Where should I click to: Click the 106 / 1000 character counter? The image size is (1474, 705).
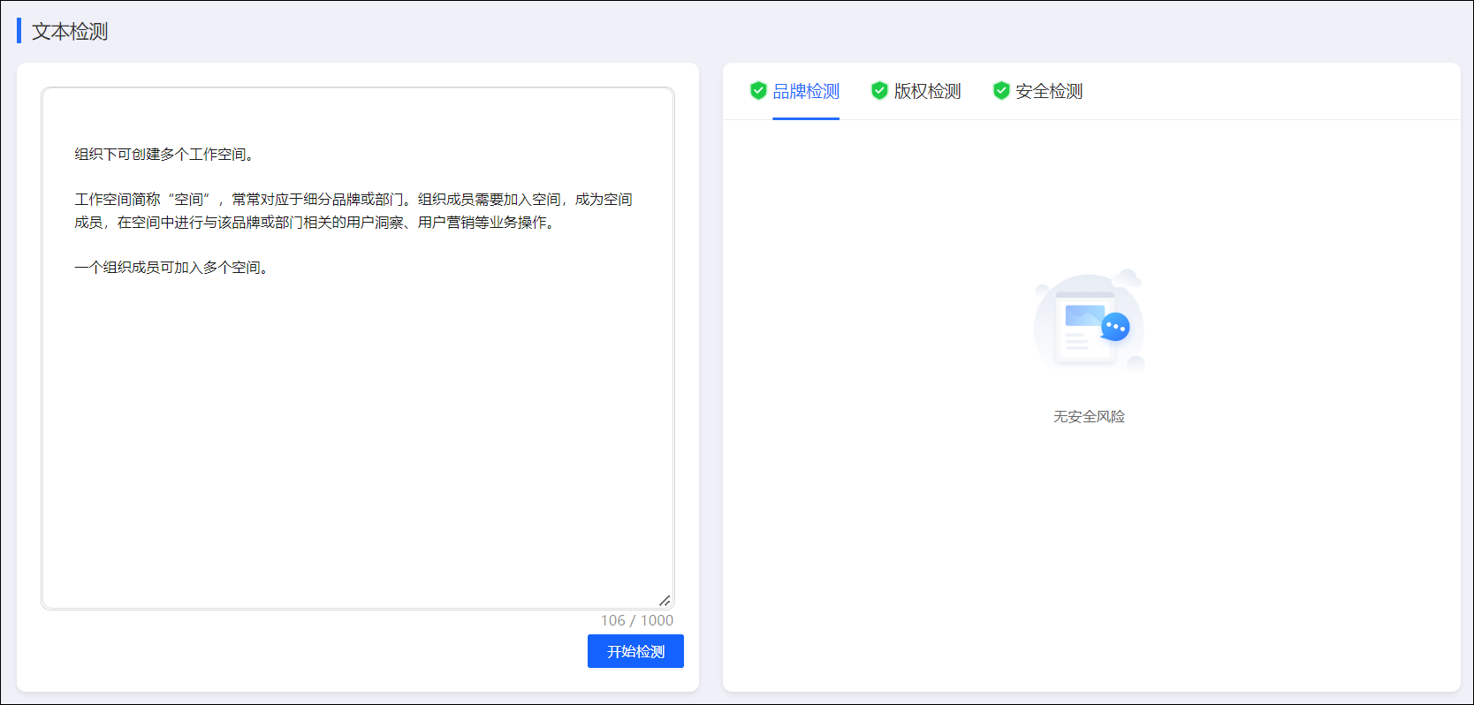pyautogui.click(x=637, y=620)
